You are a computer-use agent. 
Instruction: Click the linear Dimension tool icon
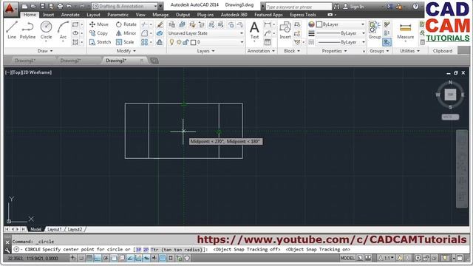[x=268, y=24]
